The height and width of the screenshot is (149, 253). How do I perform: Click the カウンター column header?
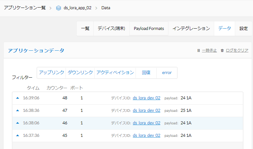point(57,88)
